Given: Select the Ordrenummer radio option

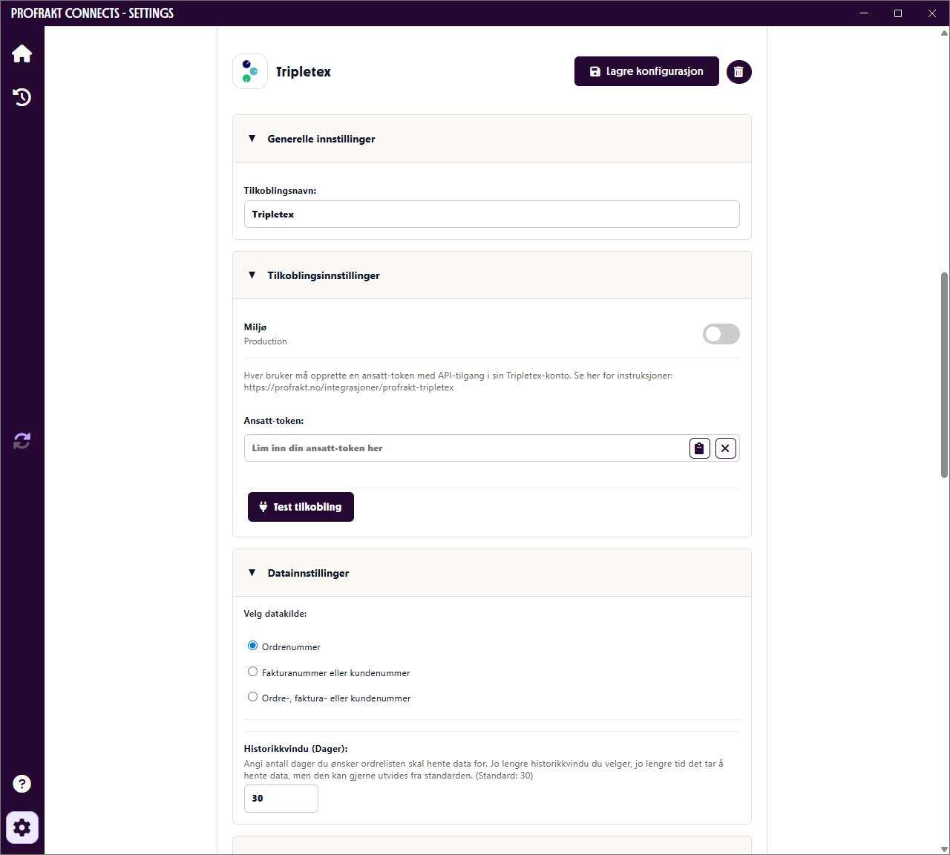Looking at the screenshot, I should pyautogui.click(x=252, y=646).
